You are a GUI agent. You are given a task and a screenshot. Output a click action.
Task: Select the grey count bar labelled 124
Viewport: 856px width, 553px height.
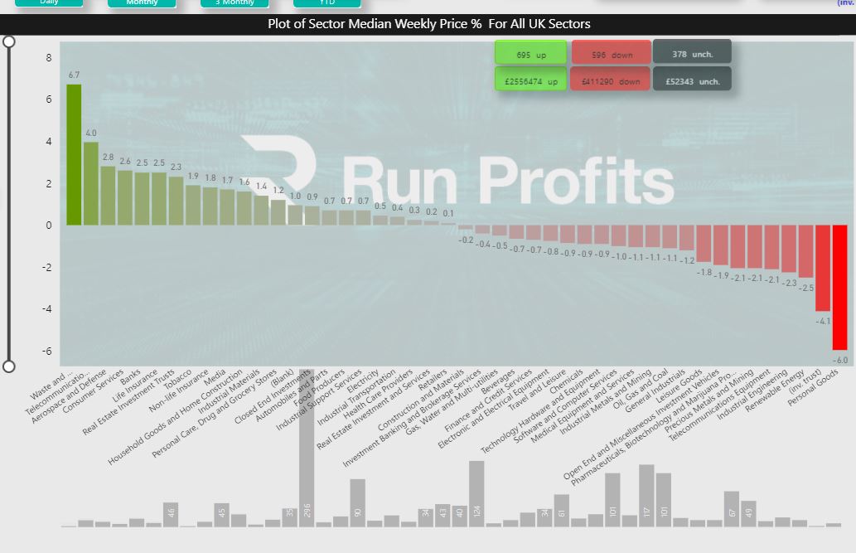476,494
